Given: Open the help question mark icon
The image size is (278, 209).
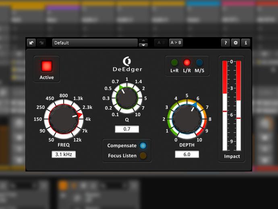Looking at the screenshot, I should click(226, 43).
